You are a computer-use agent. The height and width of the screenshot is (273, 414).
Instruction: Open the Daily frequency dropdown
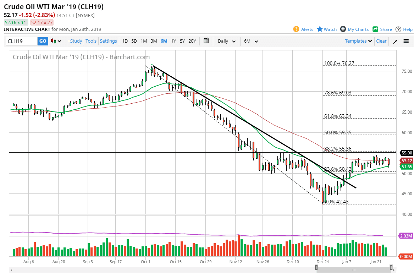click(226, 41)
